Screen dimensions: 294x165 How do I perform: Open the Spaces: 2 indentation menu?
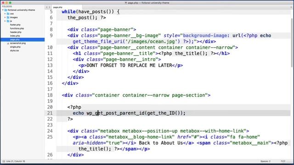[266, 161]
